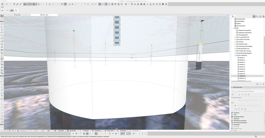Select Kamera 9 in the navigator

coord(242,76)
